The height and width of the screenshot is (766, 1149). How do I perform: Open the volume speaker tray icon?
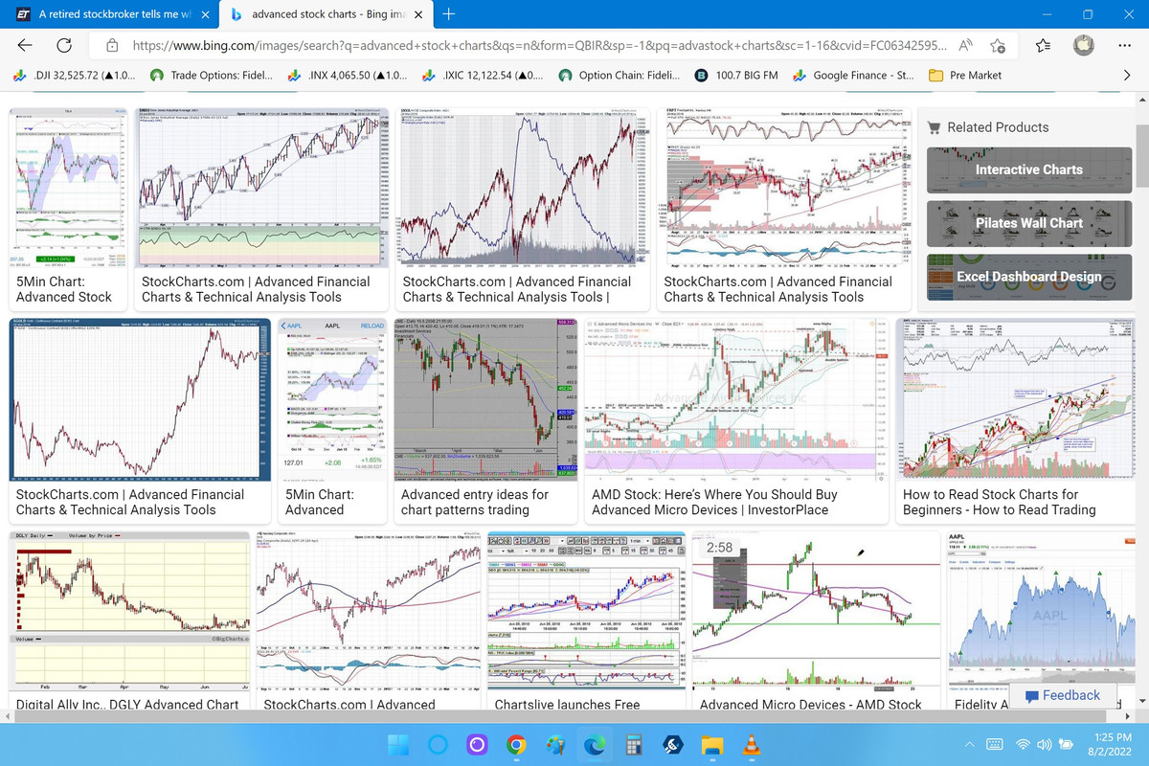click(x=1044, y=745)
